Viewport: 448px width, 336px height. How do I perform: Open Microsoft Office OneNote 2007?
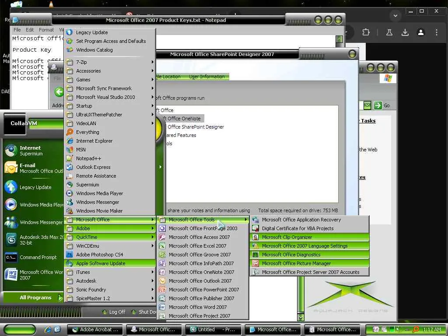(203, 272)
